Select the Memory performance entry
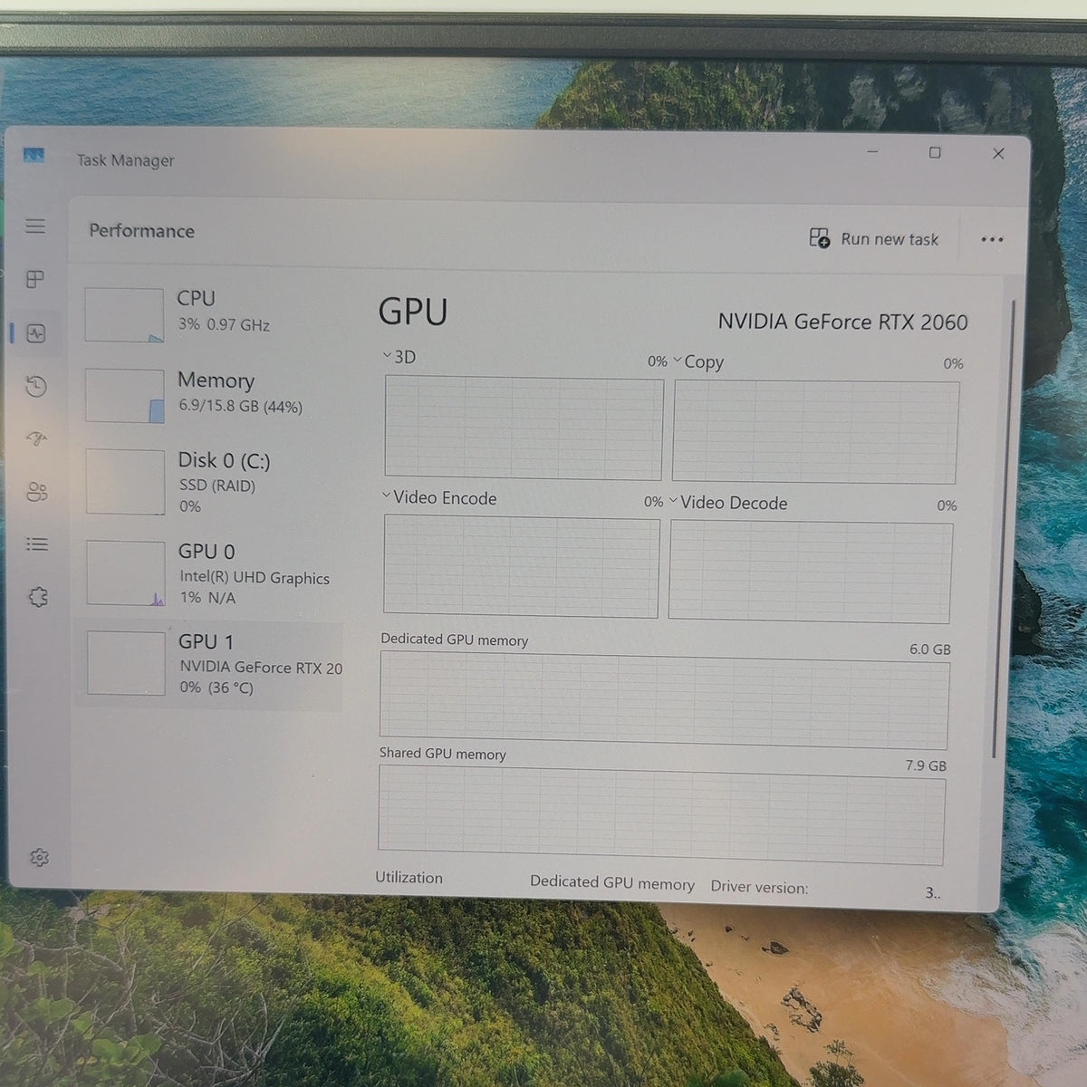 click(214, 395)
